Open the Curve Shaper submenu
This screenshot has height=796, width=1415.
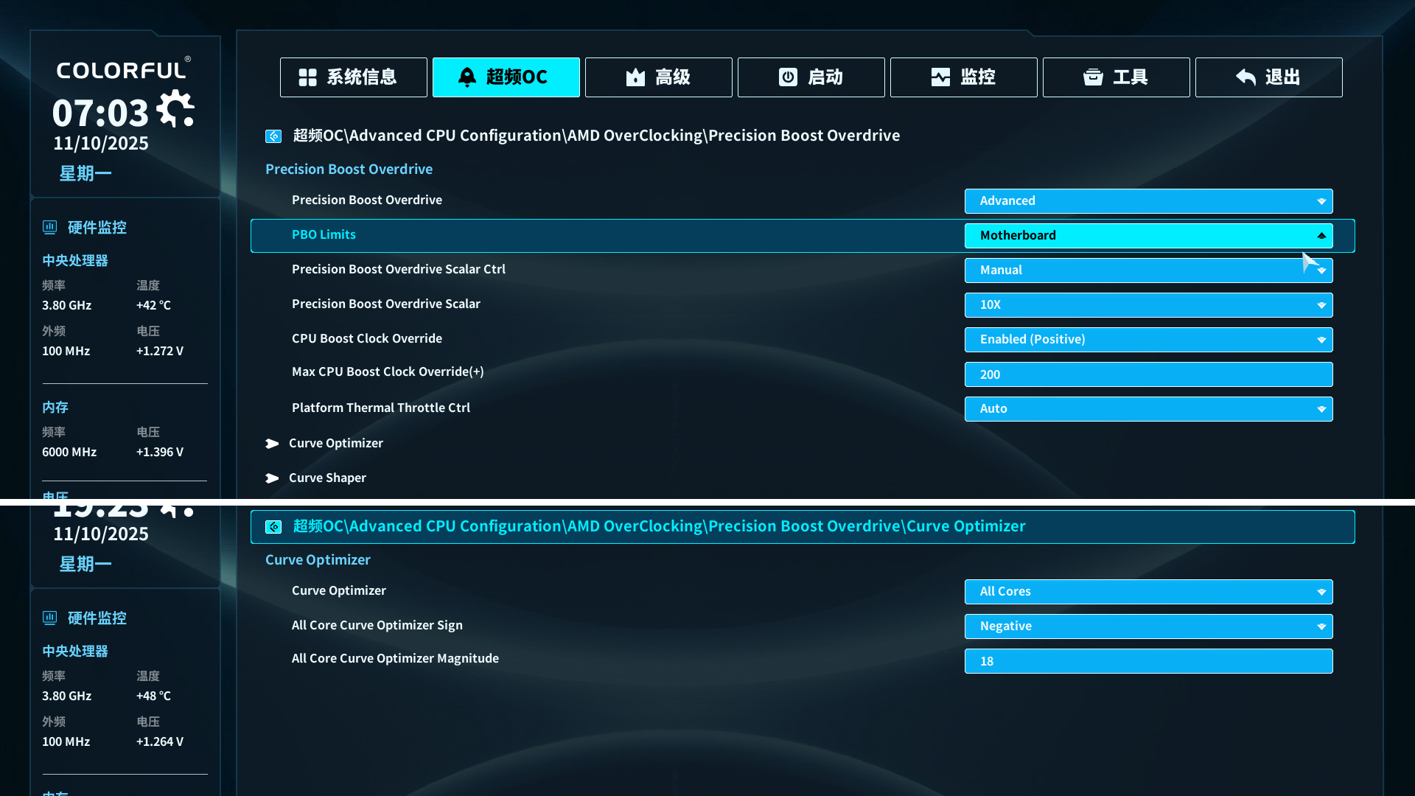327,478
